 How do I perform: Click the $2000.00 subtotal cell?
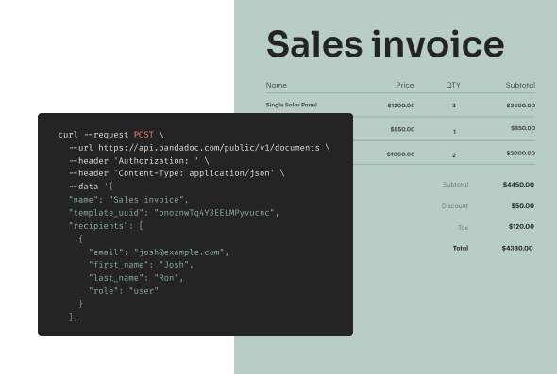(521, 154)
